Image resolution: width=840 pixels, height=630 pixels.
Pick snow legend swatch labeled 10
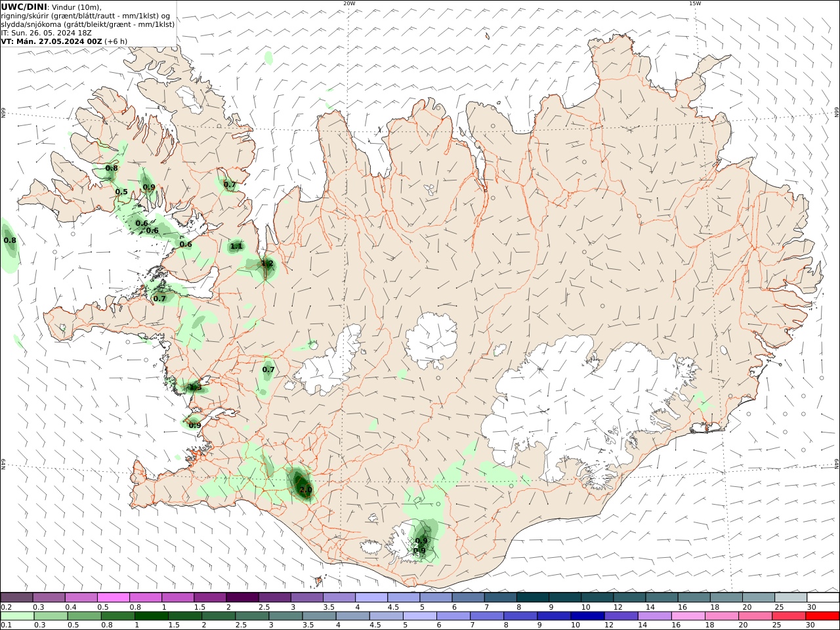[597, 598]
